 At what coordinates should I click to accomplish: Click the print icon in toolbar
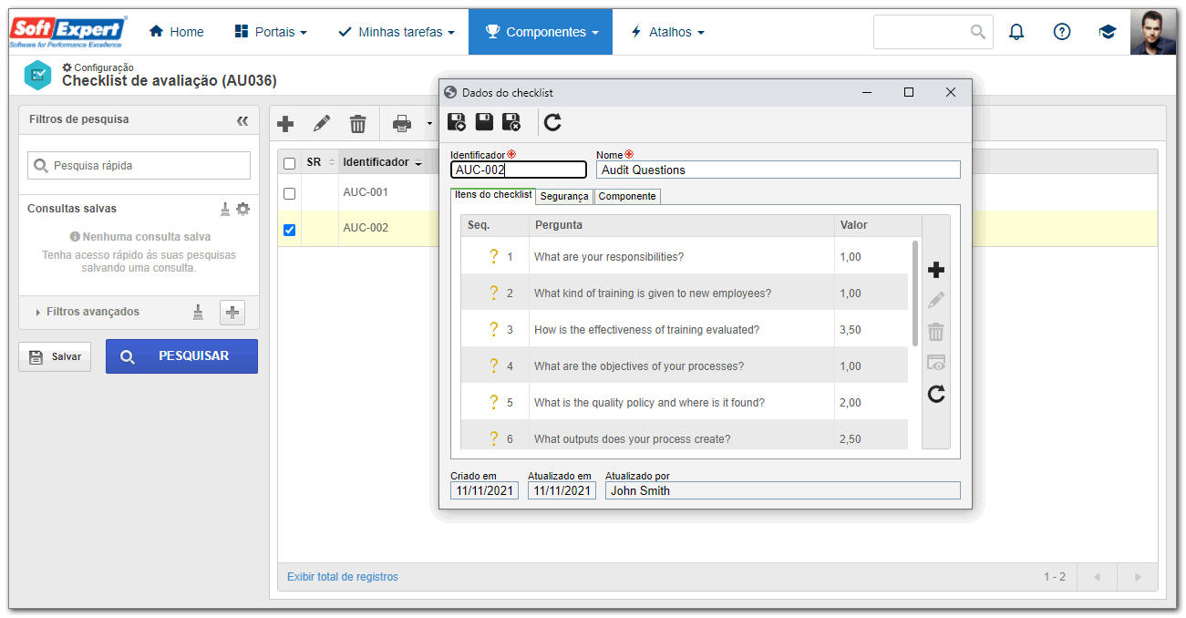pos(402,124)
